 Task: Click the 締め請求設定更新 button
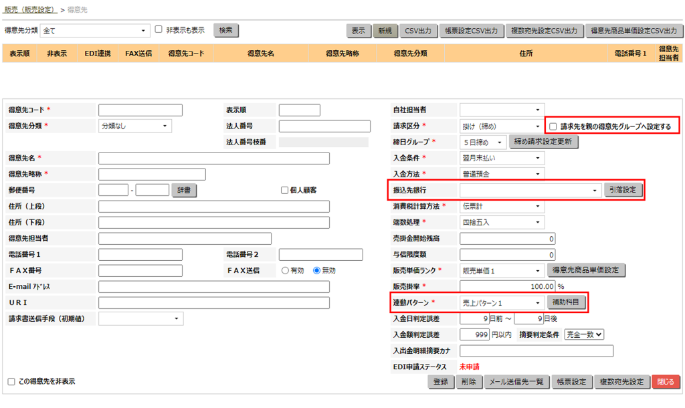click(x=543, y=142)
